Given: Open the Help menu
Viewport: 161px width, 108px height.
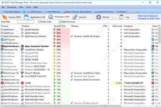Looking at the screenshot, I should [x=35, y=7].
